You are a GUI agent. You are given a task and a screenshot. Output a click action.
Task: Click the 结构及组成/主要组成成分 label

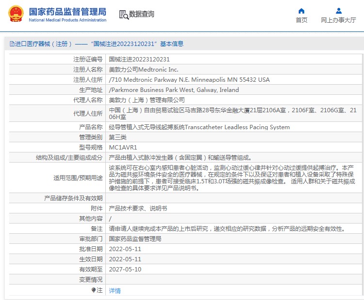click(69, 158)
